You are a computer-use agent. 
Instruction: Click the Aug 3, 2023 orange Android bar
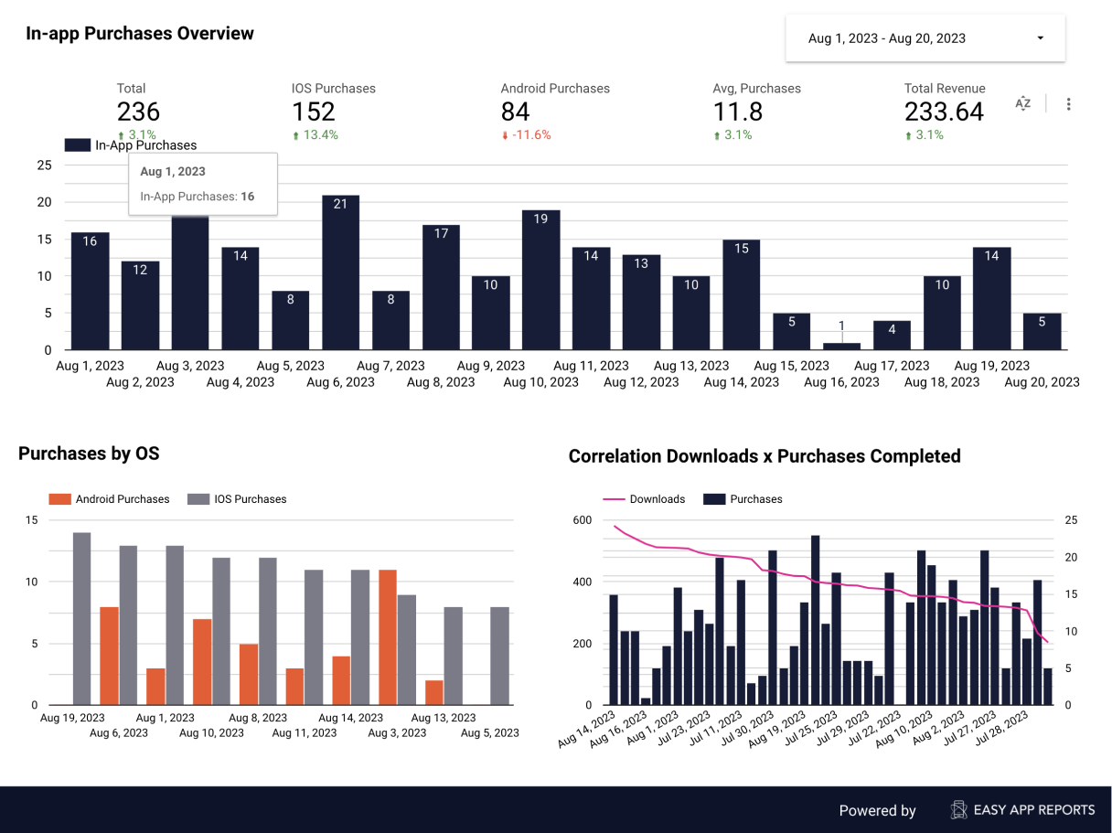(x=388, y=637)
